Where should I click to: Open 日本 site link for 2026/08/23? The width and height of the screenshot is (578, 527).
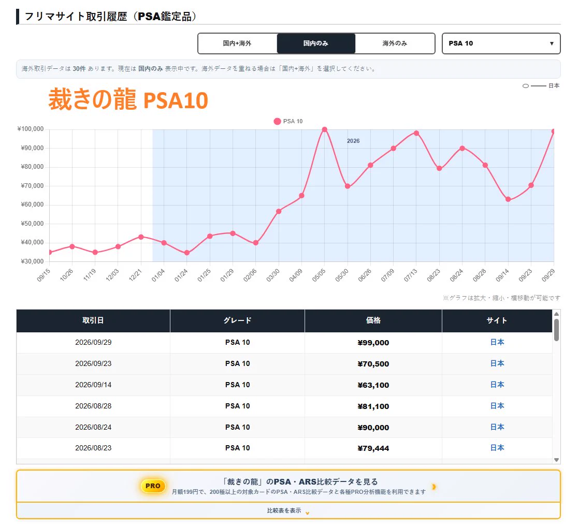coord(497,448)
